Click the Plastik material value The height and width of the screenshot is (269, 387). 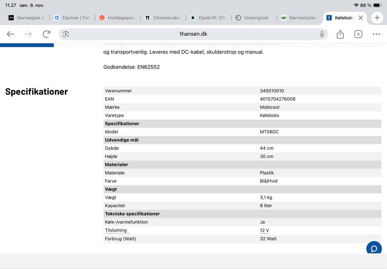(267, 173)
